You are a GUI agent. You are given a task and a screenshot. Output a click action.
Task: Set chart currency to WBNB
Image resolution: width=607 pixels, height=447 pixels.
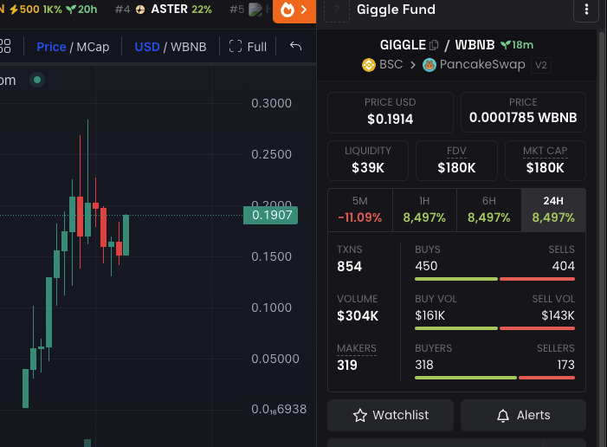189,47
